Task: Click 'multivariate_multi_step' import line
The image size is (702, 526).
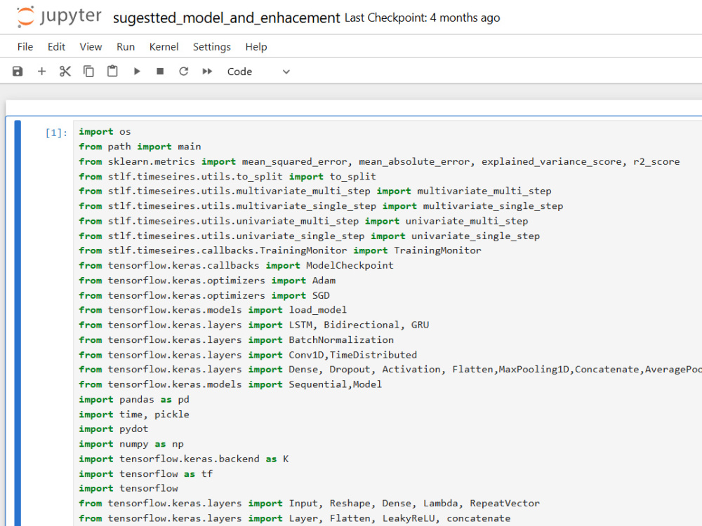Action: tap(315, 191)
